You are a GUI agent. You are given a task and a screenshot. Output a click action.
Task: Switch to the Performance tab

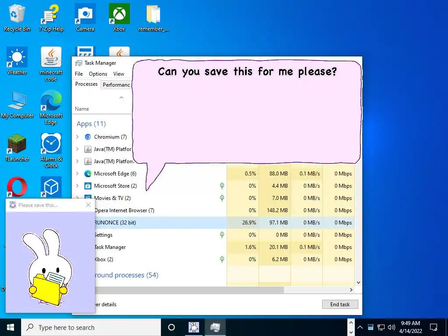tap(116, 85)
